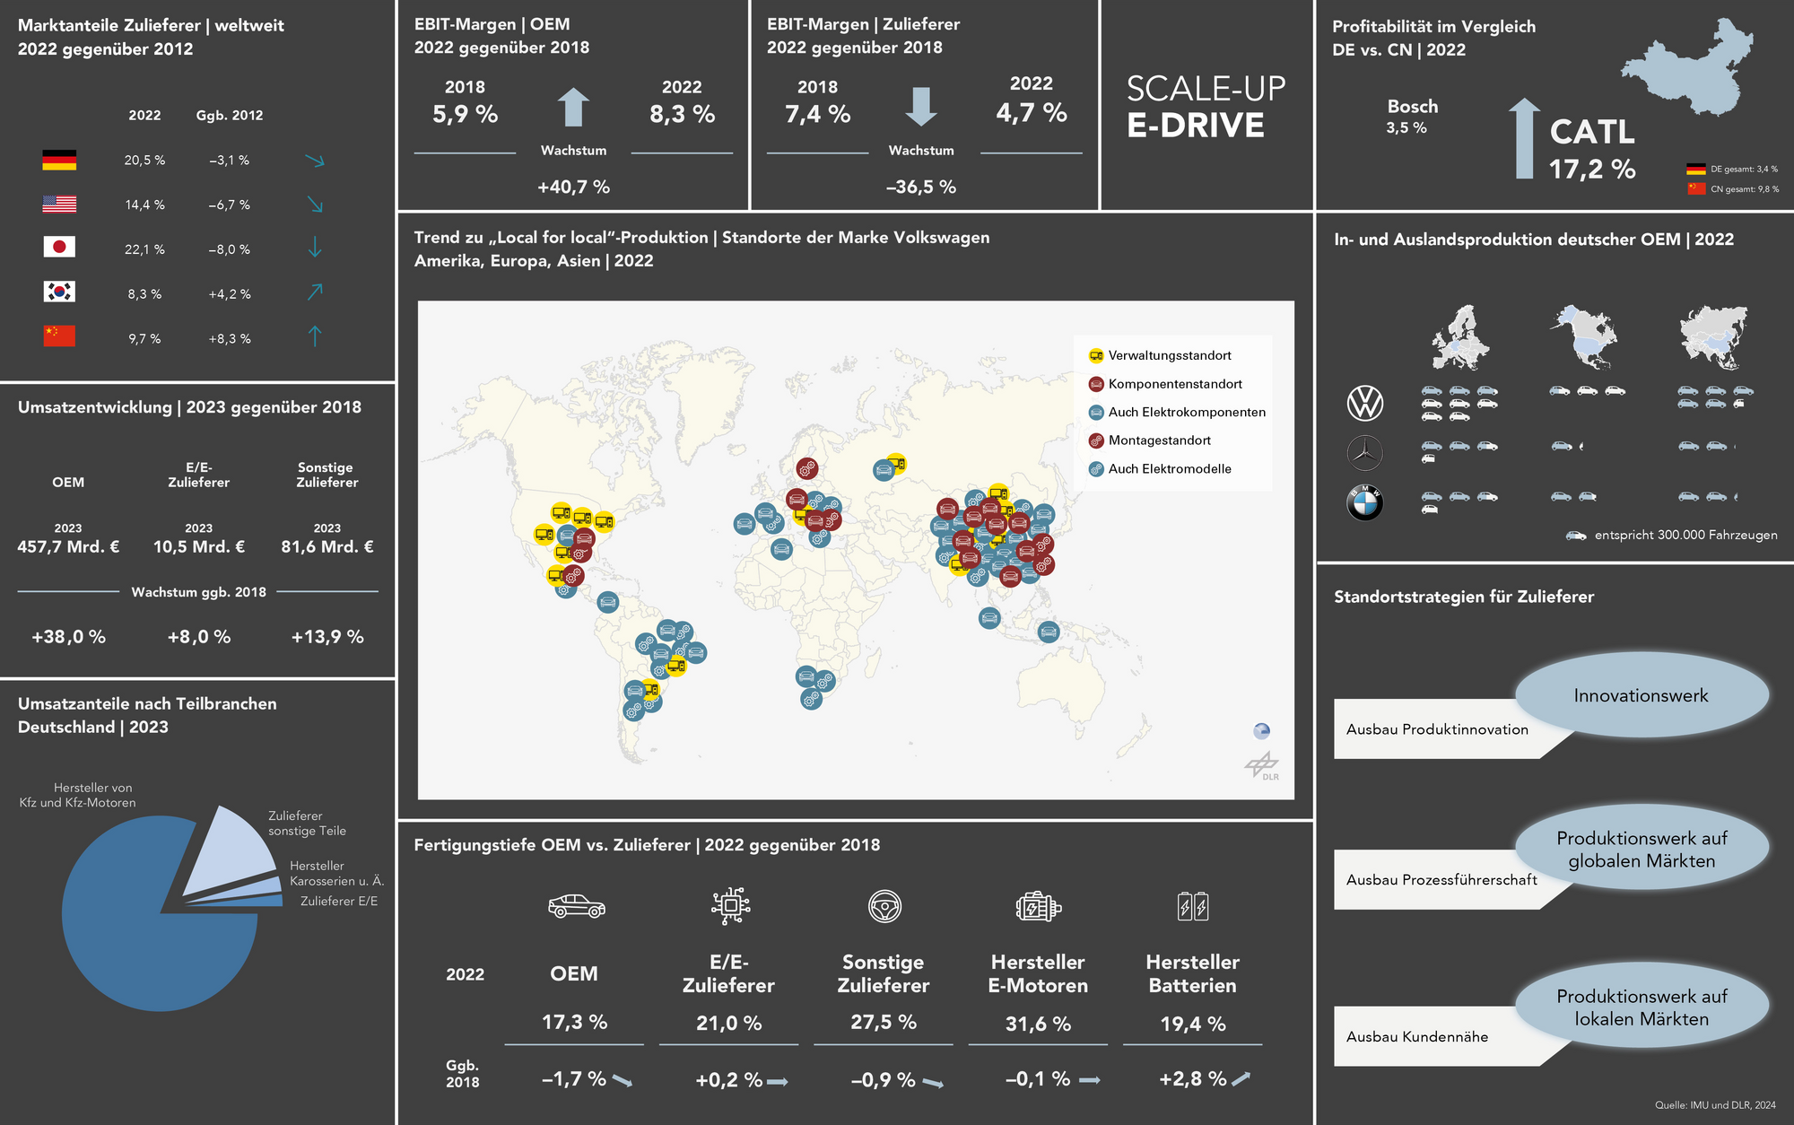The width and height of the screenshot is (1794, 1125).
Task: Click the upward arrow in OEM EBIT panel
Action: tap(573, 108)
